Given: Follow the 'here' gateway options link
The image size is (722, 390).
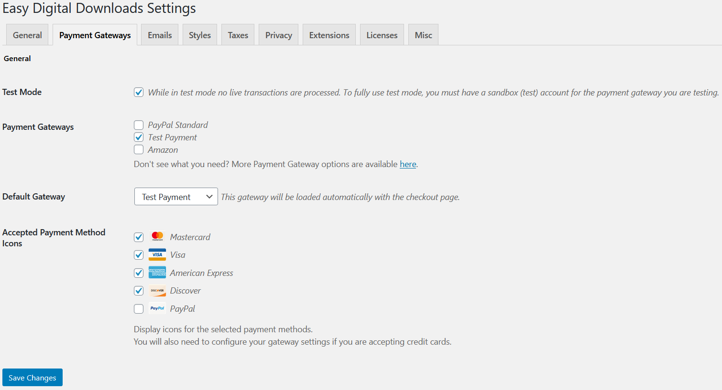Looking at the screenshot, I should click(x=408, y=164).
